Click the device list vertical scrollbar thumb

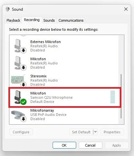click(121, 96)
